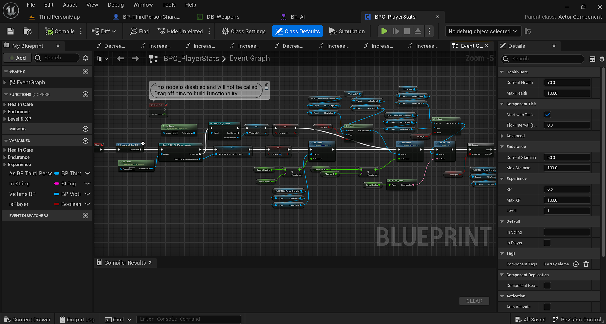
Task: Click the Frame Skip button
Action: [396, 31]
